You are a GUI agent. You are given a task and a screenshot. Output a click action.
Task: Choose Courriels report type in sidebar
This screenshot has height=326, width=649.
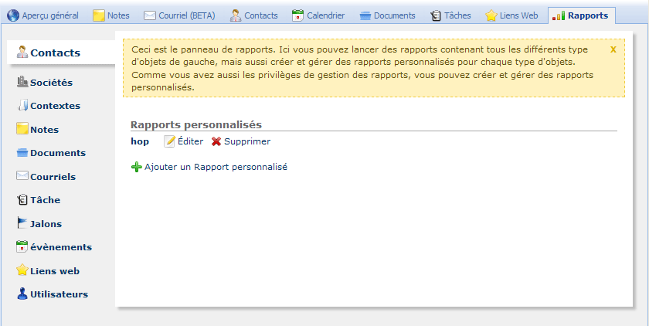click(x=53, y=176)
